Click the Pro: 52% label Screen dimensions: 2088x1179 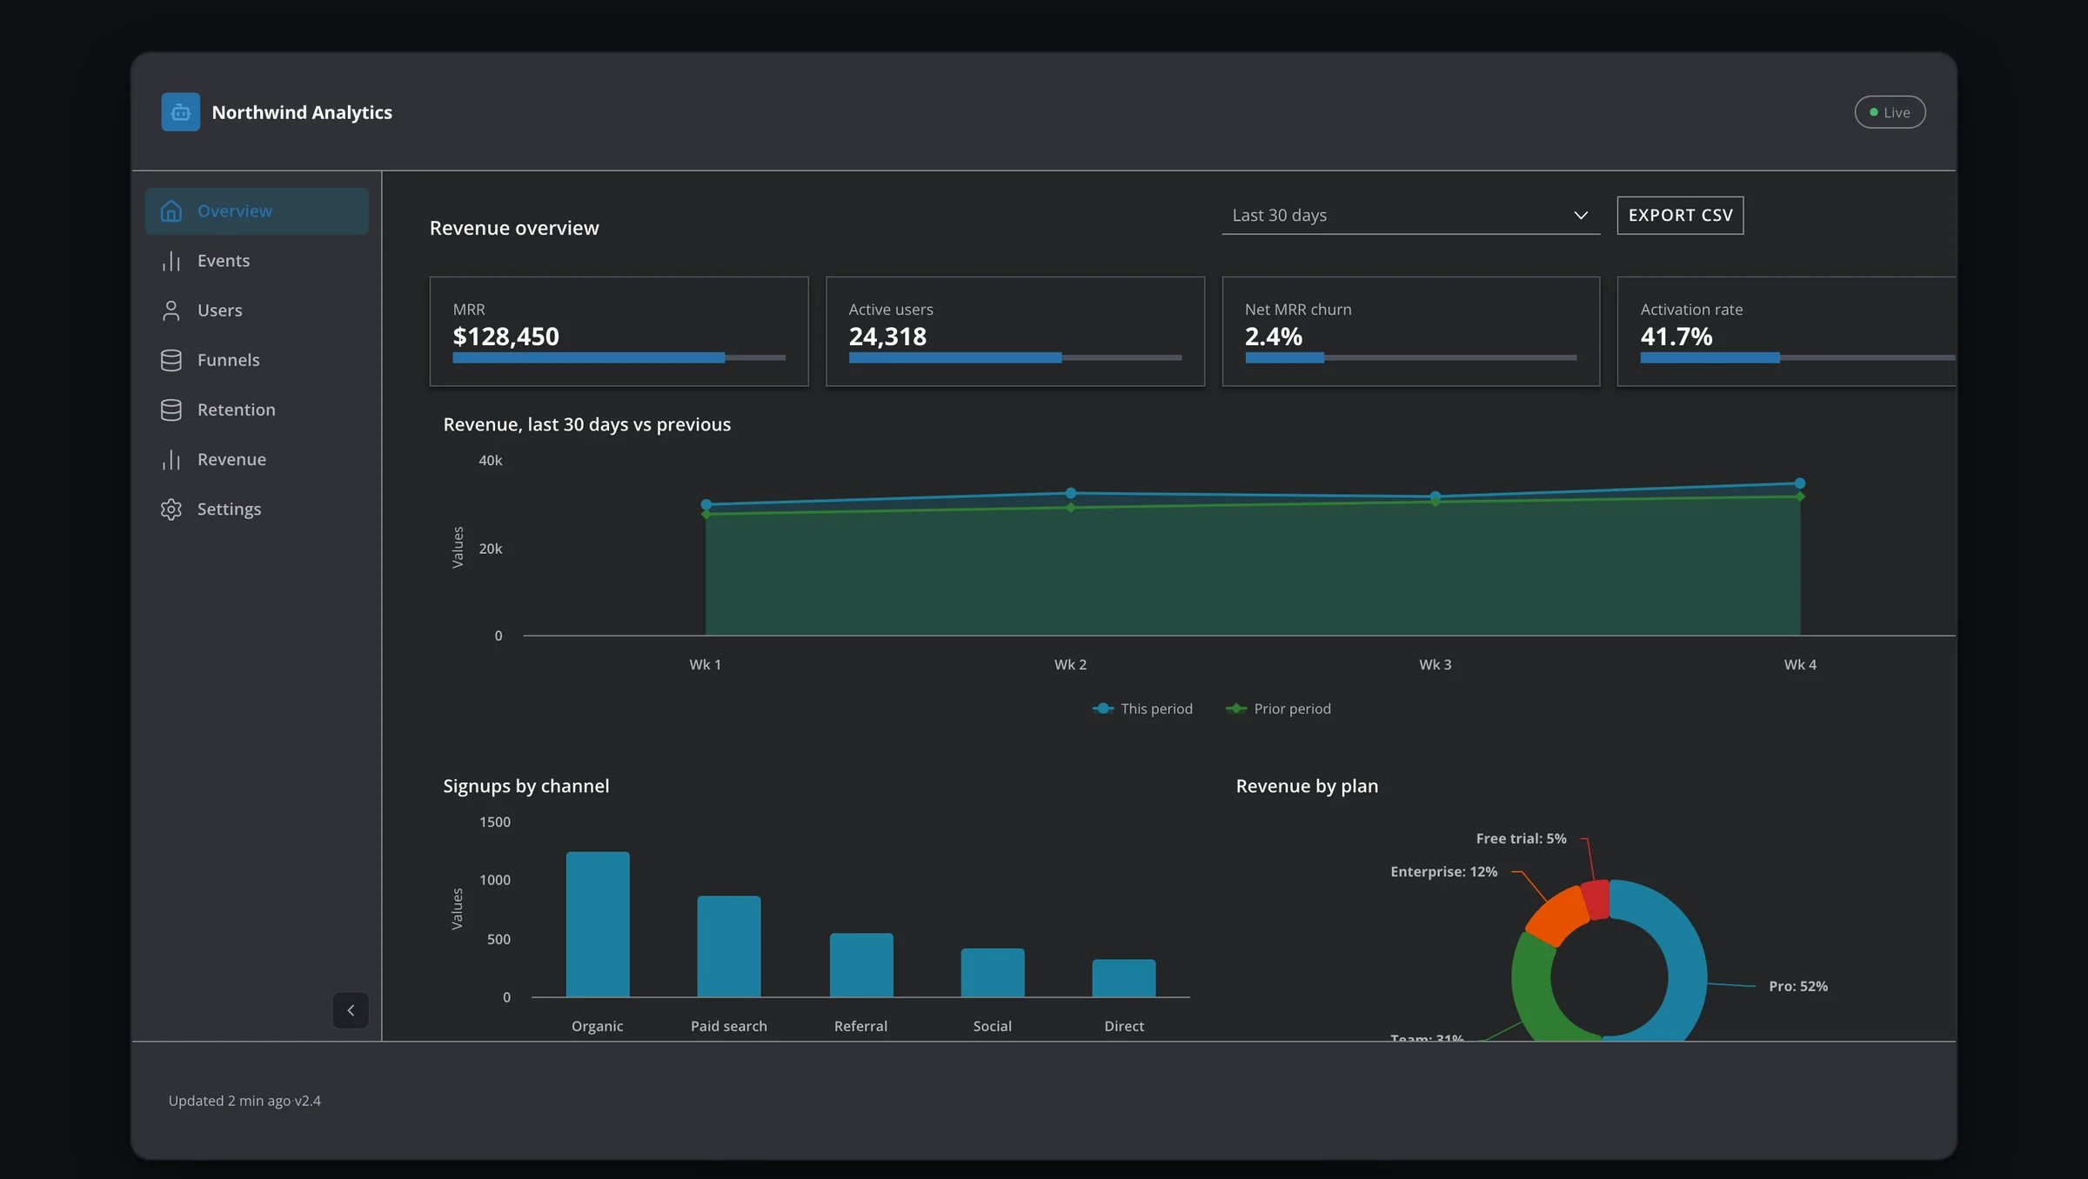[x=1797, y=986]
